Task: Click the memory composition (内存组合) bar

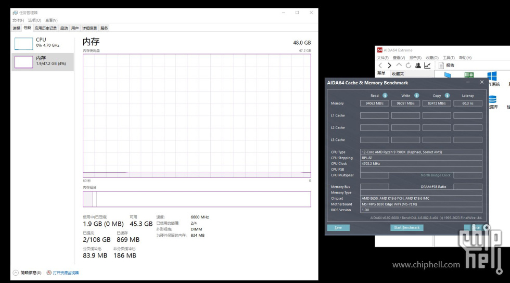Action: pyautogui.click(x=197, y=199)
